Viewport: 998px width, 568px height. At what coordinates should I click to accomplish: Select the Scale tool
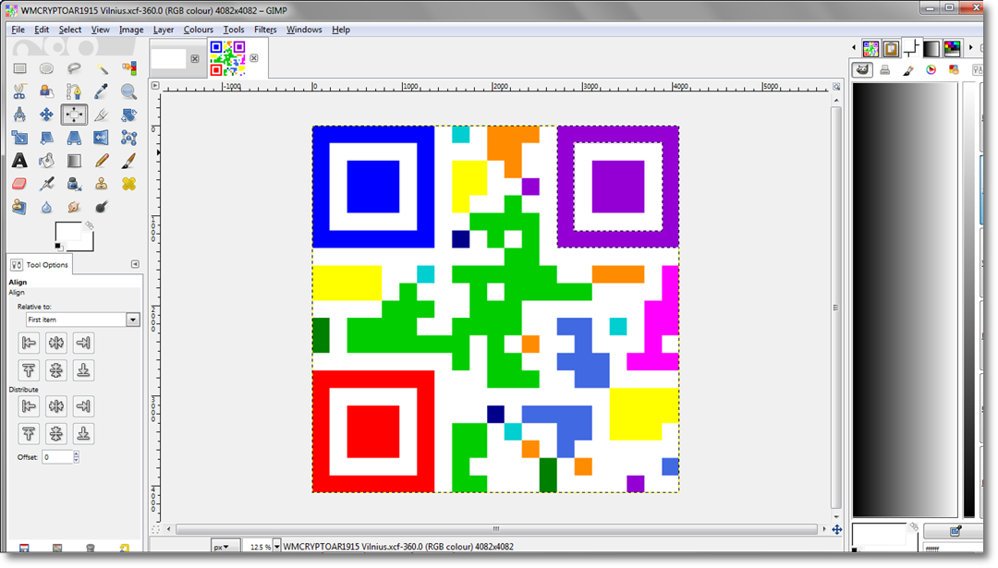pos(19,138)
